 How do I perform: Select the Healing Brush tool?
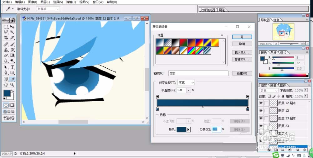pos(6,44)
